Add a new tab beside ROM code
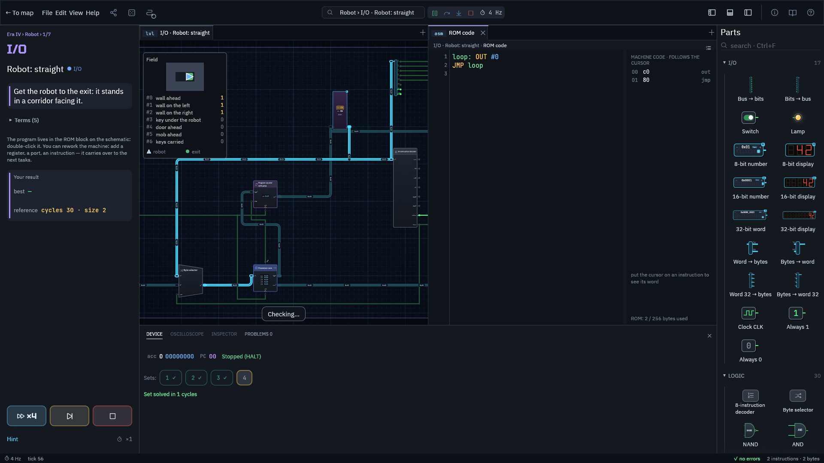The image size is (824, 463). point(712,33)
